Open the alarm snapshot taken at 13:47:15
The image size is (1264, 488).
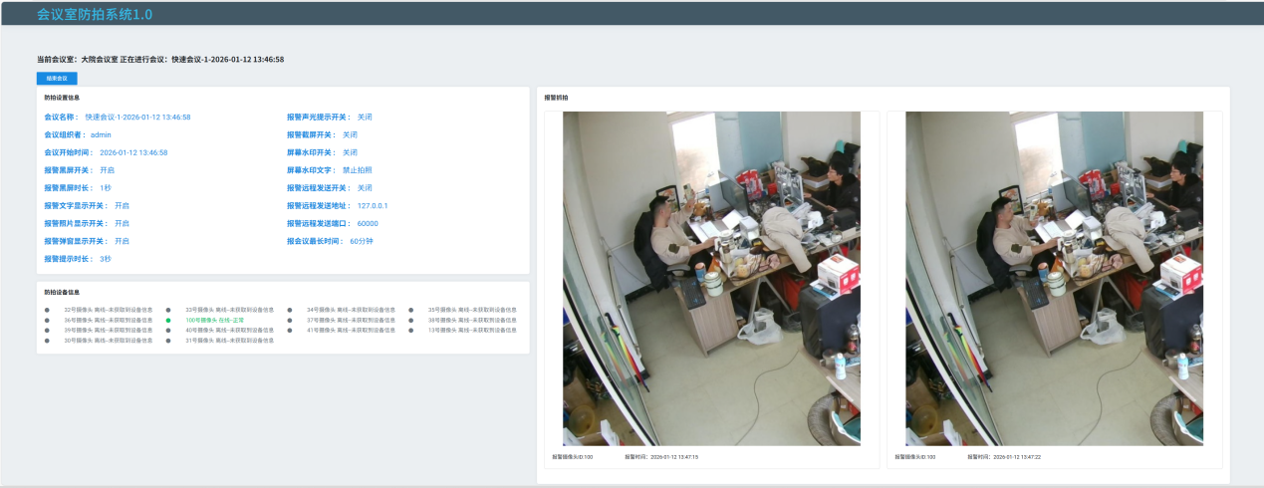tap(711, 278)
